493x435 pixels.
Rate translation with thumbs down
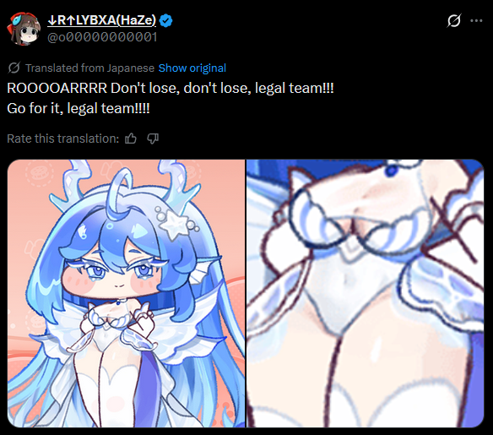(x=153, y=139)
